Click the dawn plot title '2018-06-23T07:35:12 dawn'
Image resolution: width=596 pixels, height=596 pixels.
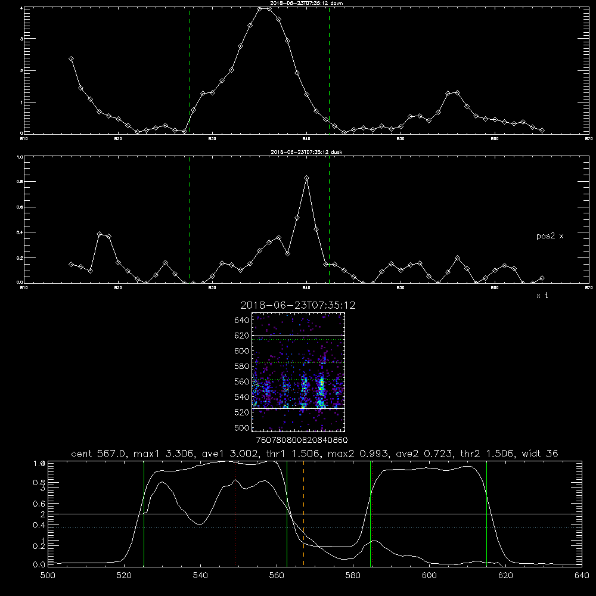tap(306, 3)
